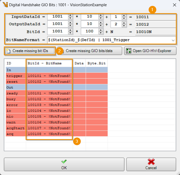Click the BitId multiplier 100 field
The image size is (180, 175).
[x=90, y=31]
